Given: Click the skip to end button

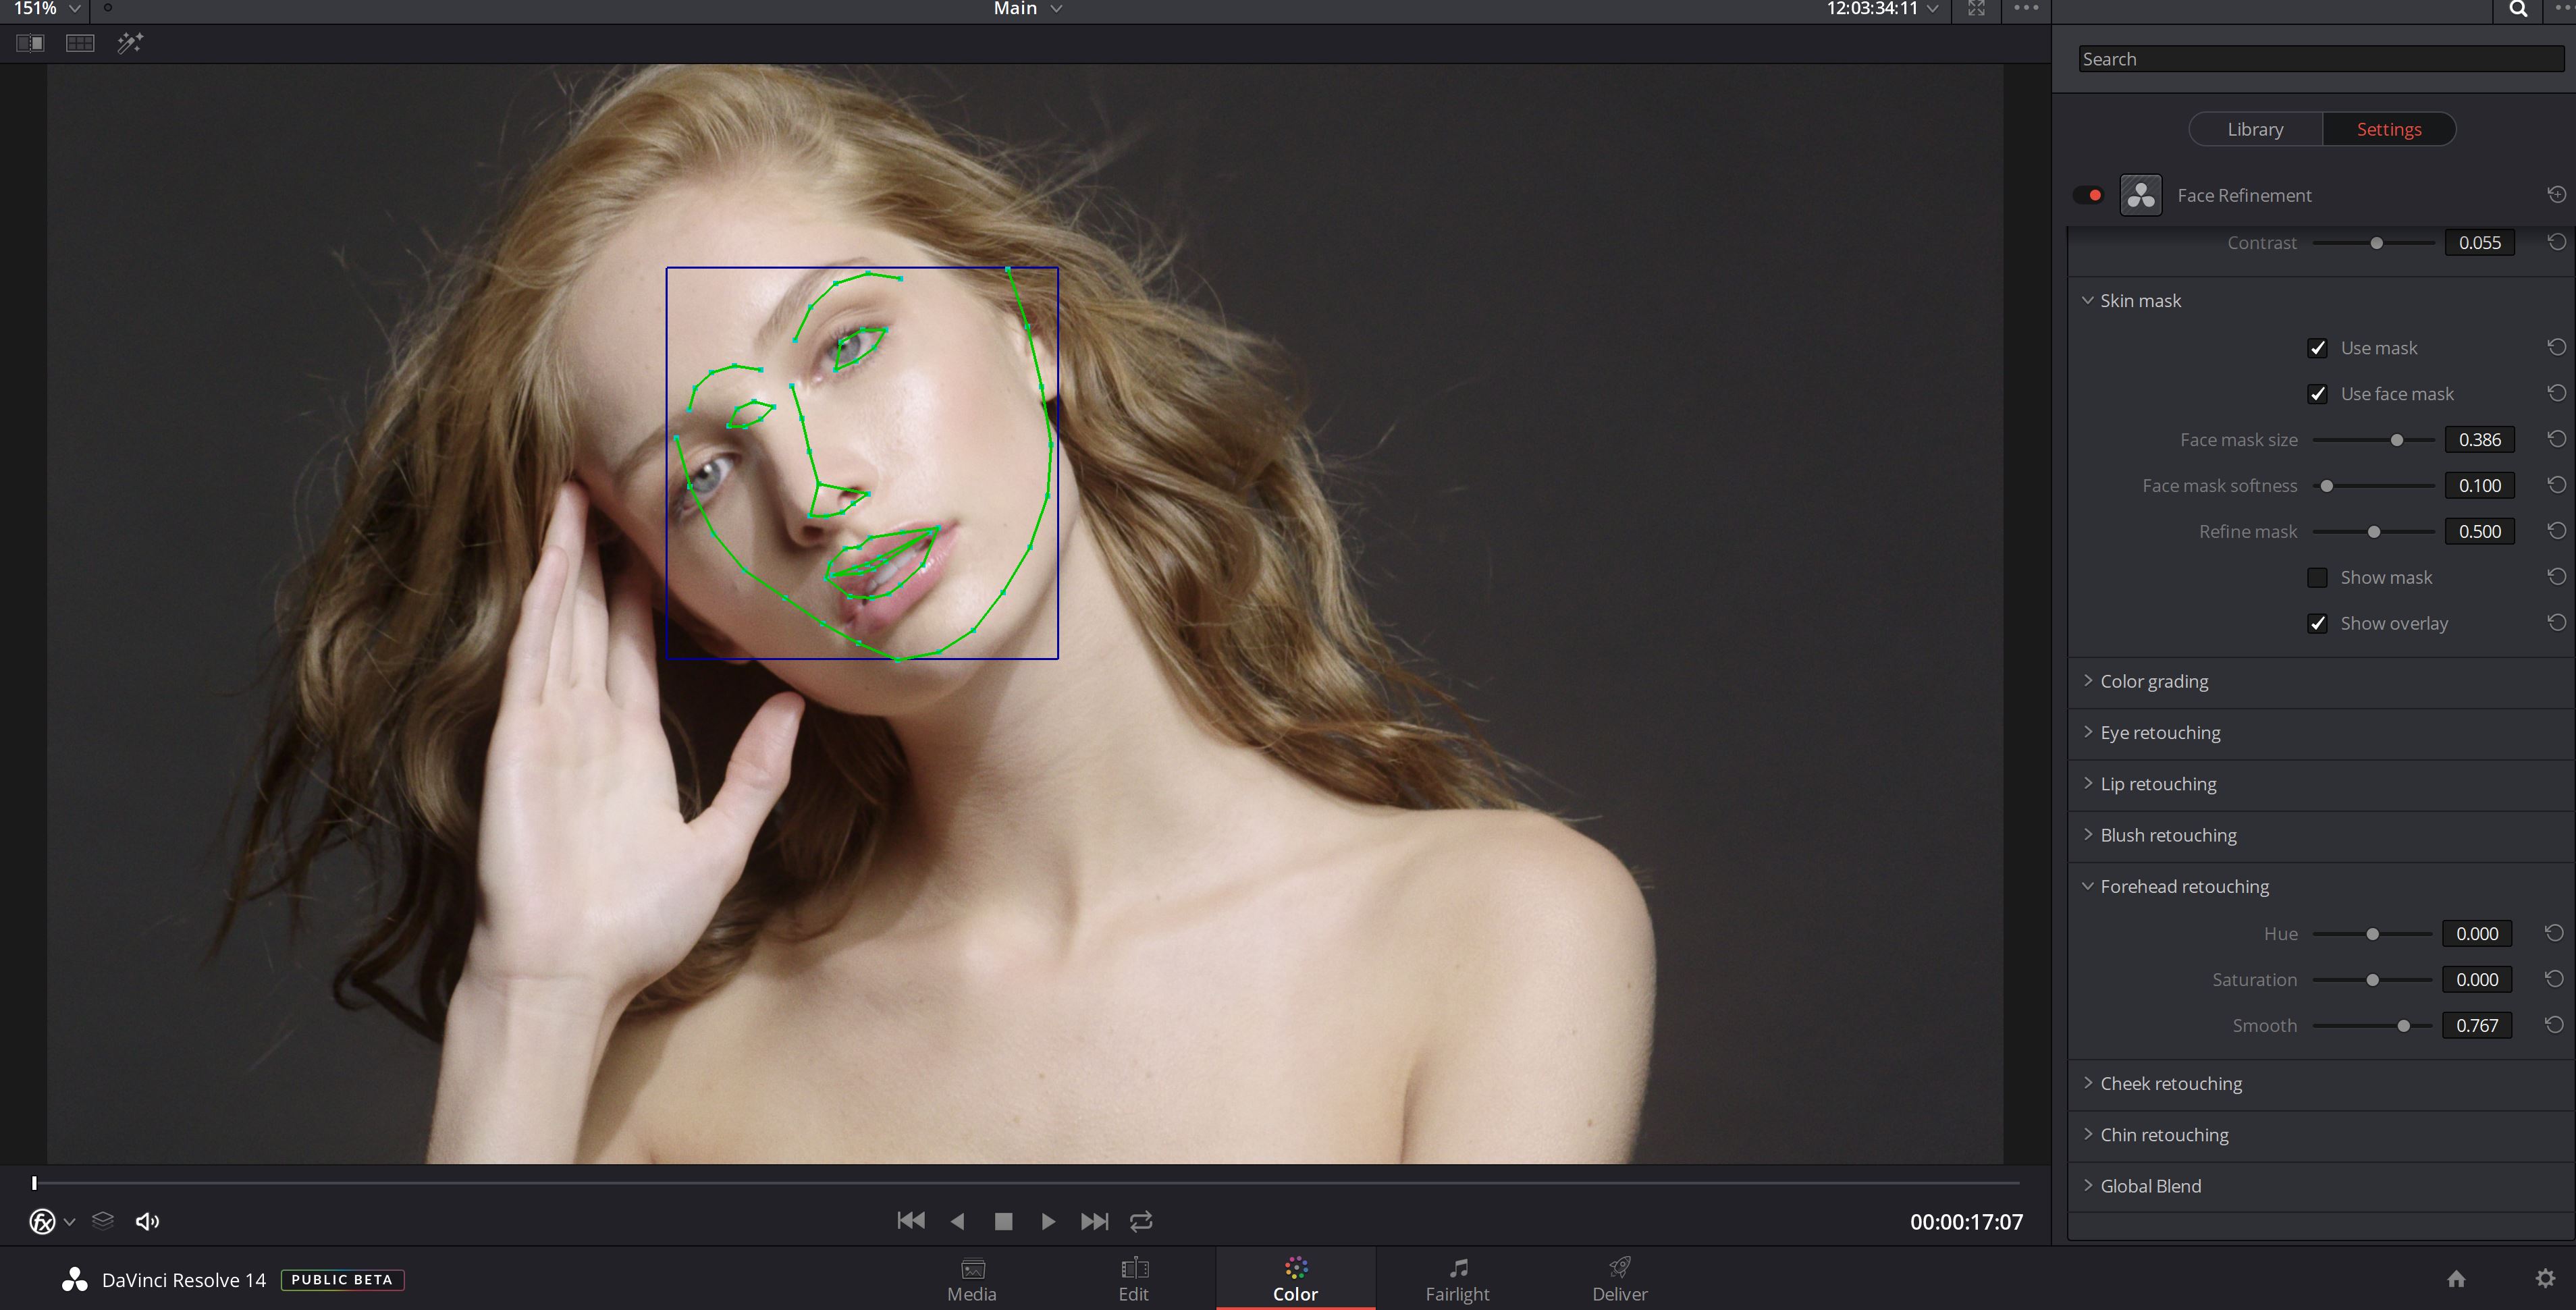Looking at the screenshot, I should (x=1094, y=1220).
